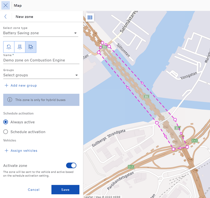Open the Select zone type dropdown

click(41, 33)
